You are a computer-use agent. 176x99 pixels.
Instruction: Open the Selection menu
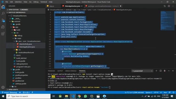(x=18, y=2)
